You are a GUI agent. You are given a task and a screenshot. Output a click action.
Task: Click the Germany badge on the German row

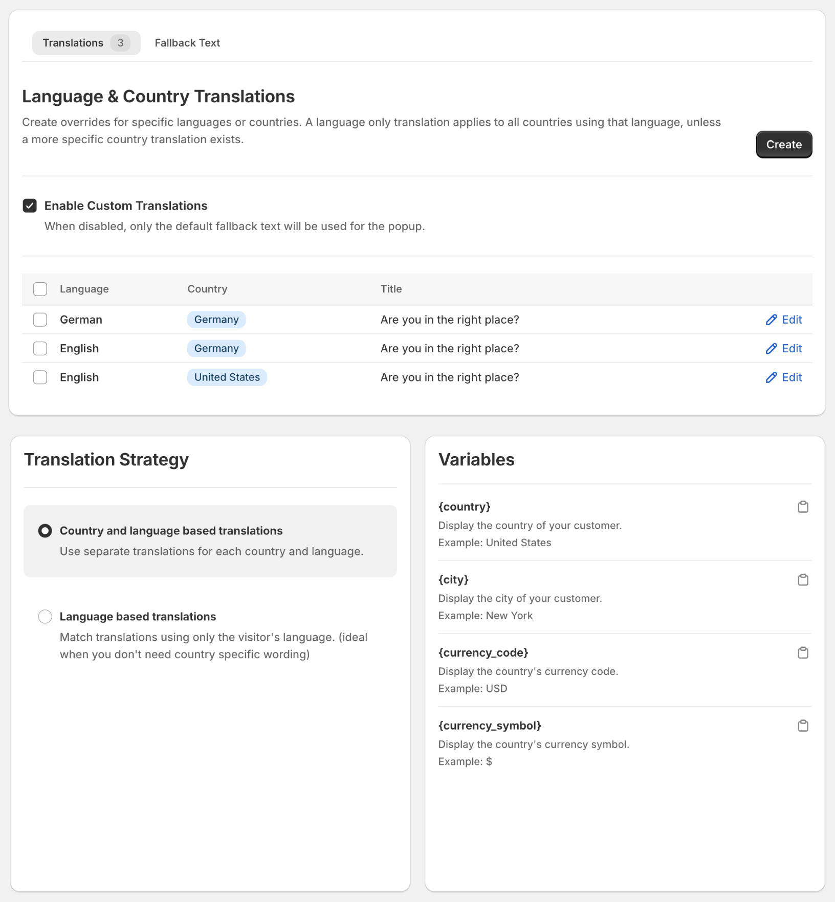click(x=216, y=320)
